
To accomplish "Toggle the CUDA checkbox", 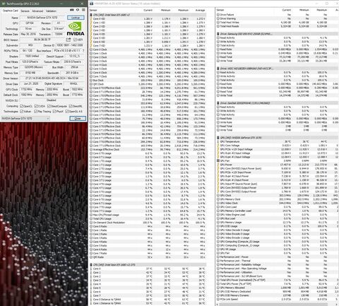I will 36,106.
